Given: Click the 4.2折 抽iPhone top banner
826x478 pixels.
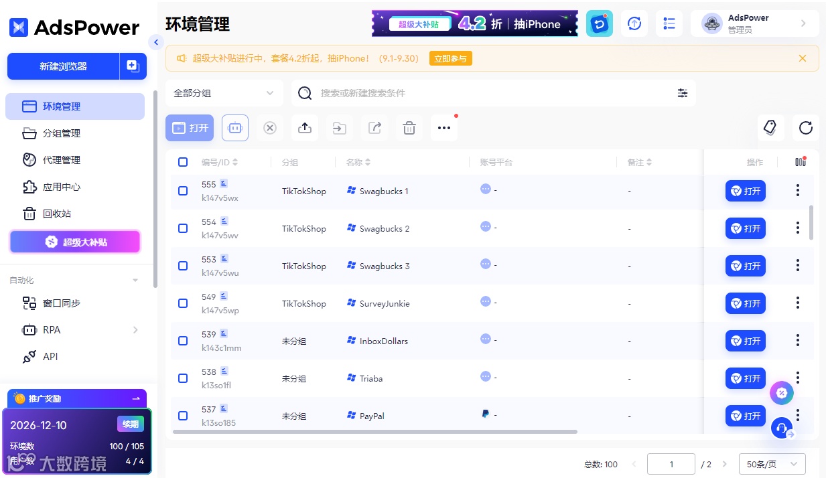Looking at the screenshot, I should pyautogui.click(x=475, y=23).
